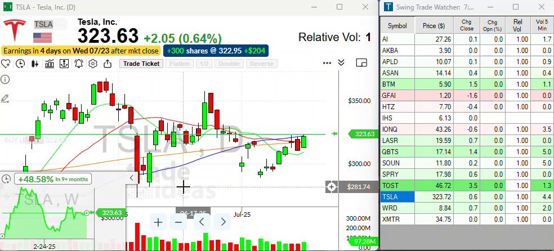Sort by the Chg Opn (%) column header

(492, 26)
